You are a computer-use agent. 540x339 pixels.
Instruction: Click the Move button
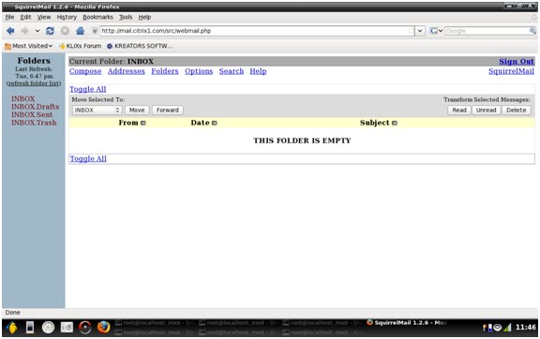point(137,111)
